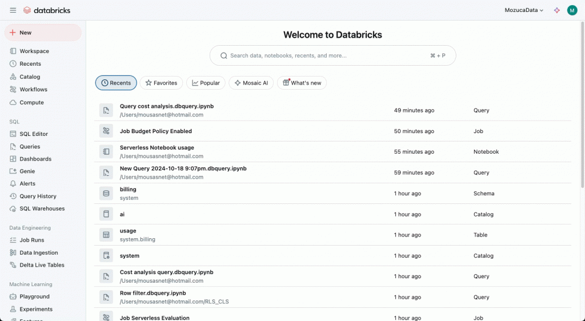585x321 pixels.
Task: Open the Databricks Assistant sparkle icon
Action: [557, 10]
